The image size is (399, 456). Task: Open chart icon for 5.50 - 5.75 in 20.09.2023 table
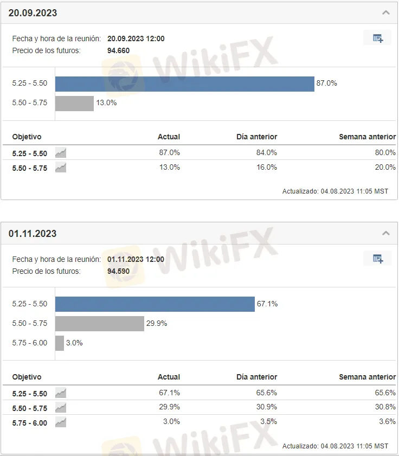(61, 168)
